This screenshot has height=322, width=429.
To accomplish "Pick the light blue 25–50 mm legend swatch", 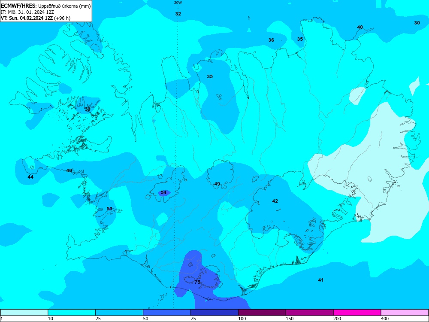I will [119, 313].
